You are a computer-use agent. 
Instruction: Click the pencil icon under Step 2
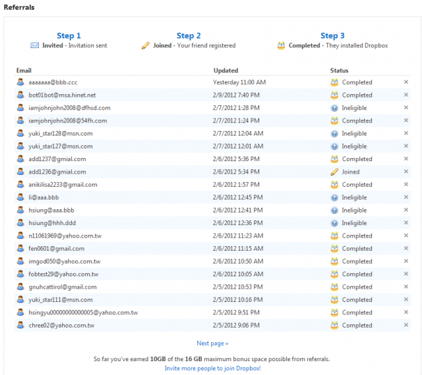[145, 45]
